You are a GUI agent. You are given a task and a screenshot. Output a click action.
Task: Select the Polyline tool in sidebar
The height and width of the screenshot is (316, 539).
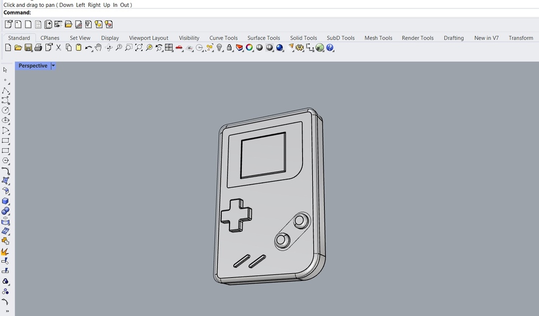(5, 90)
